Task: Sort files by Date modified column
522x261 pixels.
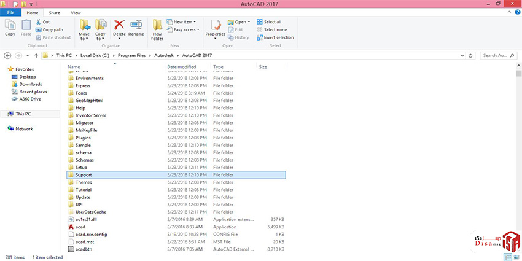Action: point(181,66)
